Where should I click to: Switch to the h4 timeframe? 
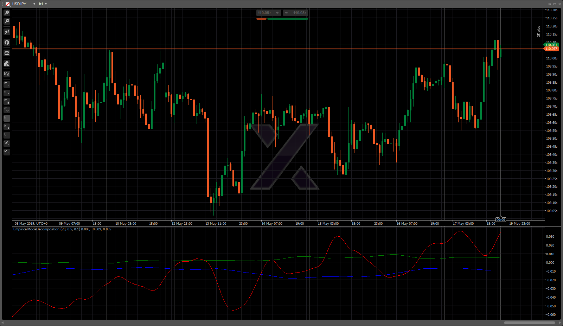pyautogui.click(x=7, y=127)
